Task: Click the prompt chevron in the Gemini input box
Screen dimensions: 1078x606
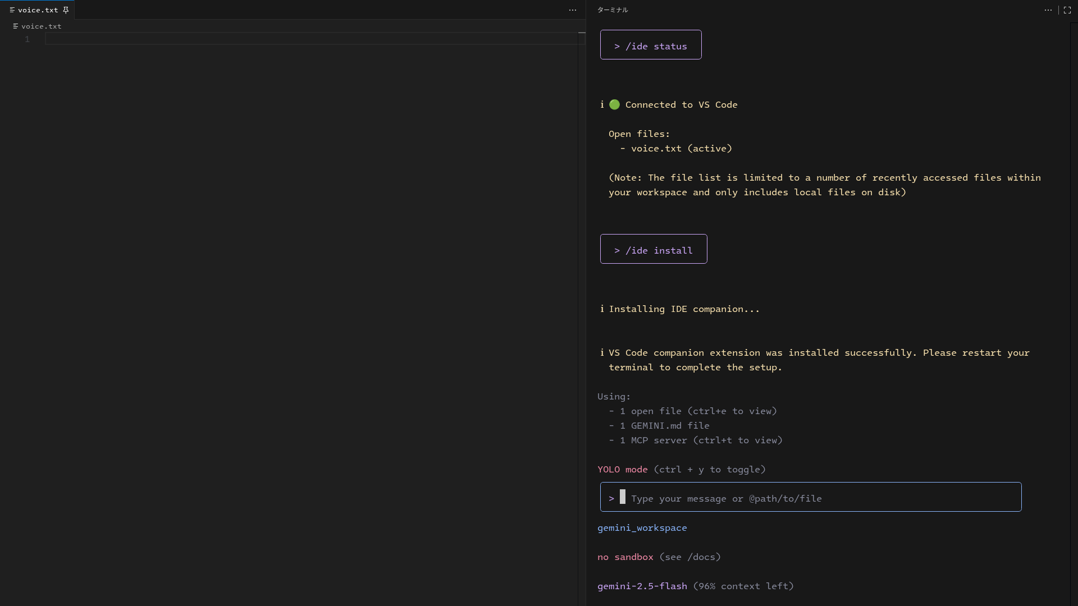Action: coord(612,498)
